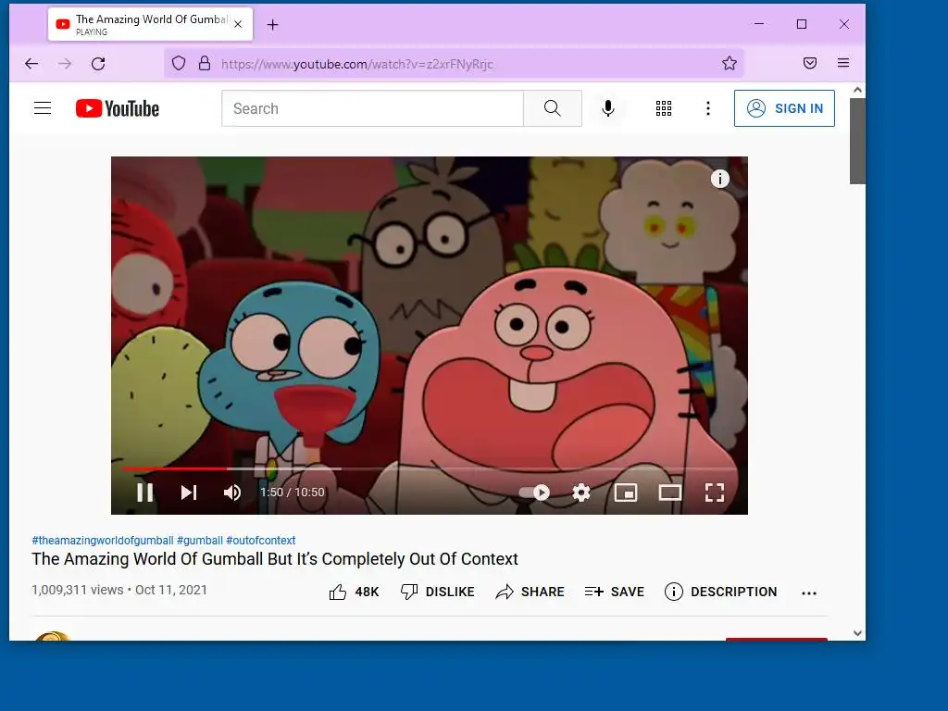This screenshot has height=711, width=948.
Task: Go forward in browser history
Action: tap(65, 64)
